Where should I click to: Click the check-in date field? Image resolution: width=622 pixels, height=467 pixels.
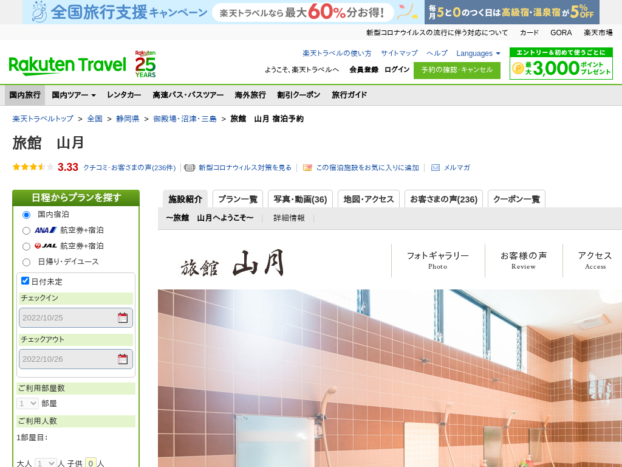click(x=76, y=317)
